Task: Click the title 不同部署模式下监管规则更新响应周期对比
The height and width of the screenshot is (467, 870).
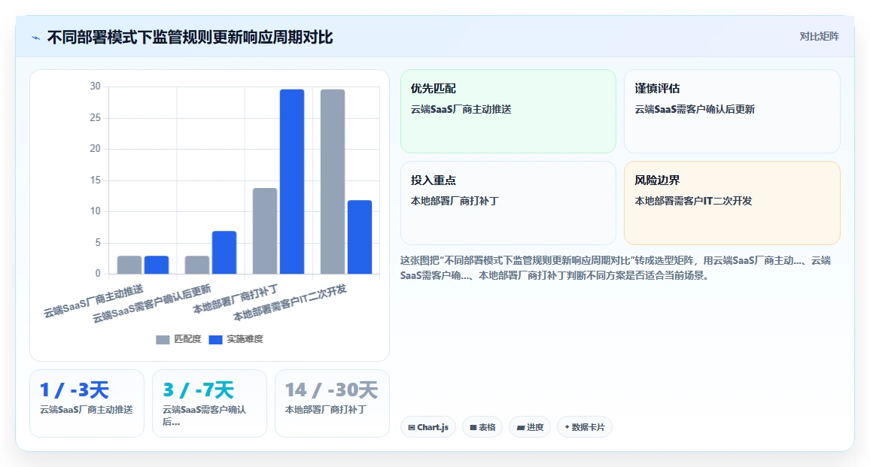Action: click(190, 37)
